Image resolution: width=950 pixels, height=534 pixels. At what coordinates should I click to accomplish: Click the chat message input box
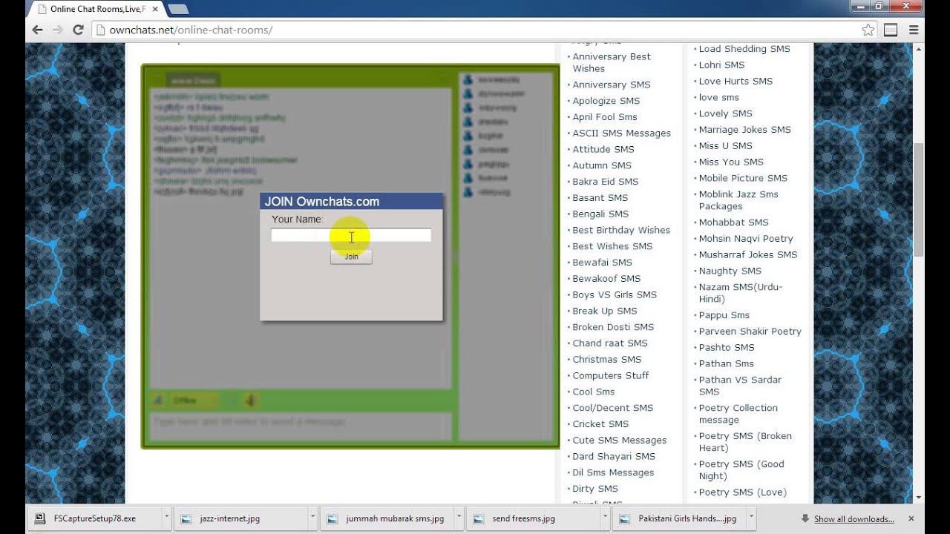301,426
